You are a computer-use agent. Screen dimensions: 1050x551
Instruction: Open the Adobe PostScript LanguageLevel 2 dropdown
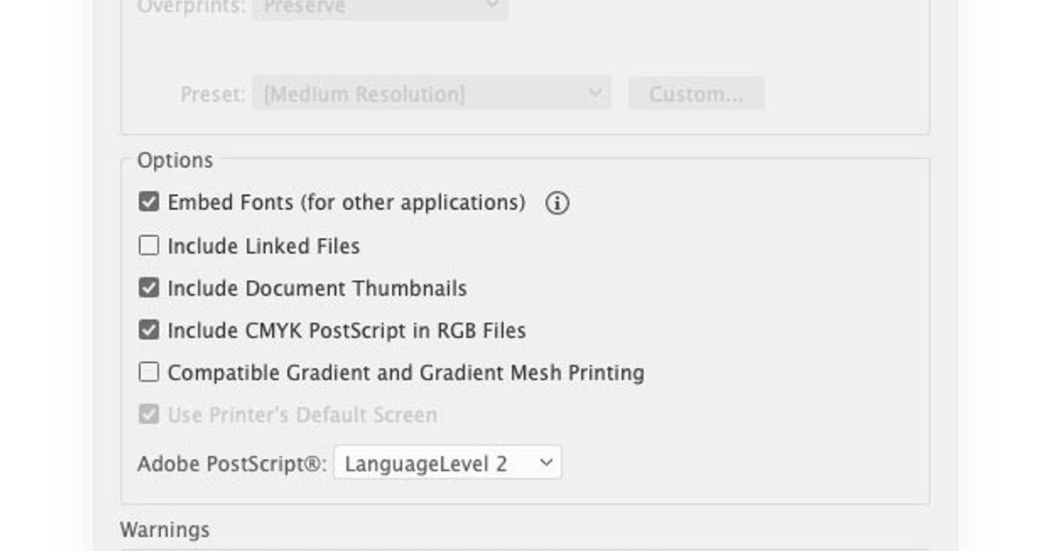pos(447,463)
